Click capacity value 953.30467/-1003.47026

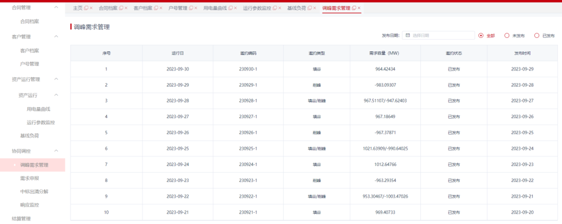(385, 196)
